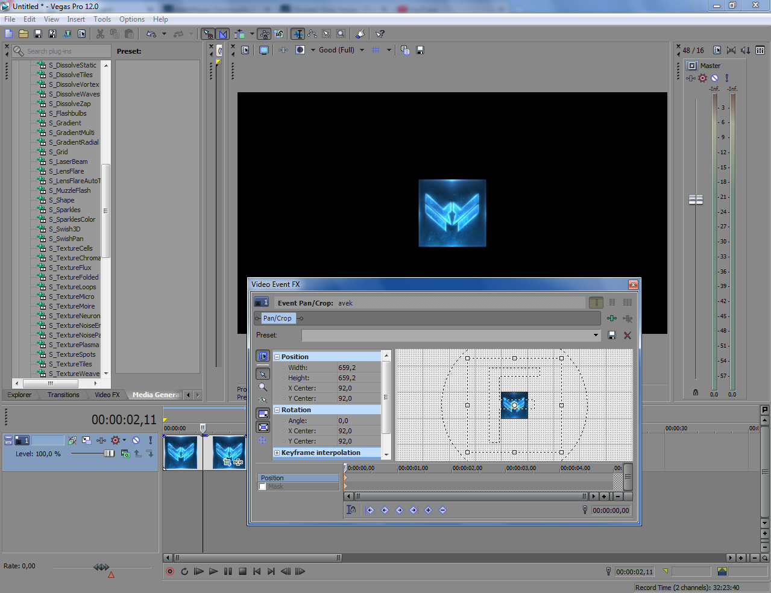The height and width of the screenshot is (593, 771).
Task: Select the Normal Edit Tool
Action: click(298, 34)
